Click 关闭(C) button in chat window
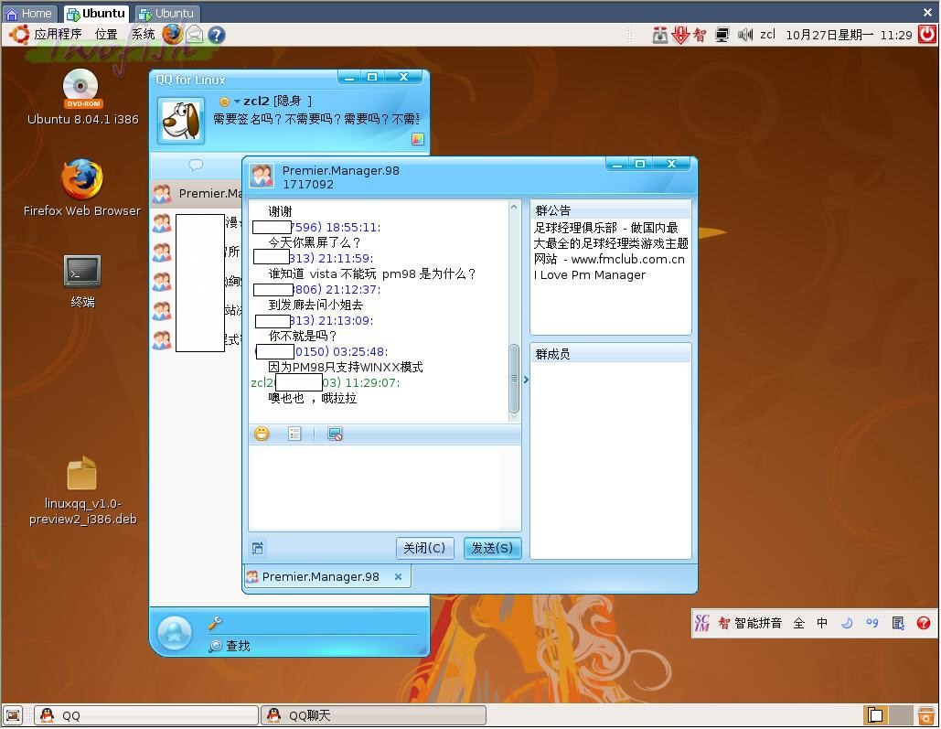The image size is (941, 729). (424, 548)
